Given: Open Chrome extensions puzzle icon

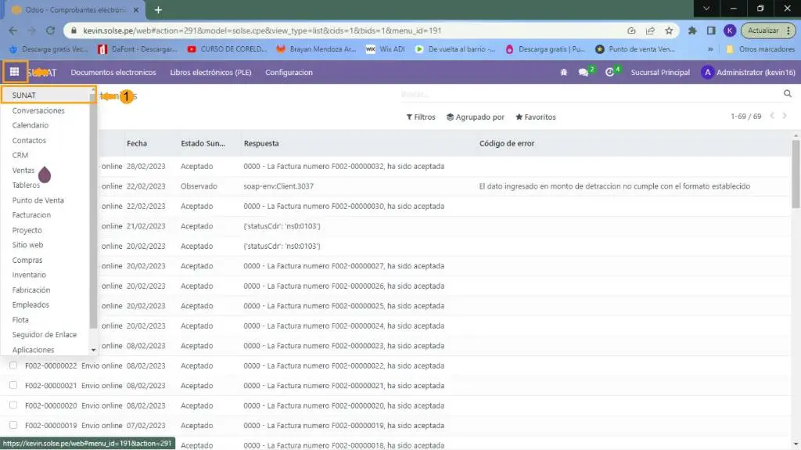Looking at the screenshot, I should coord(692,31).
